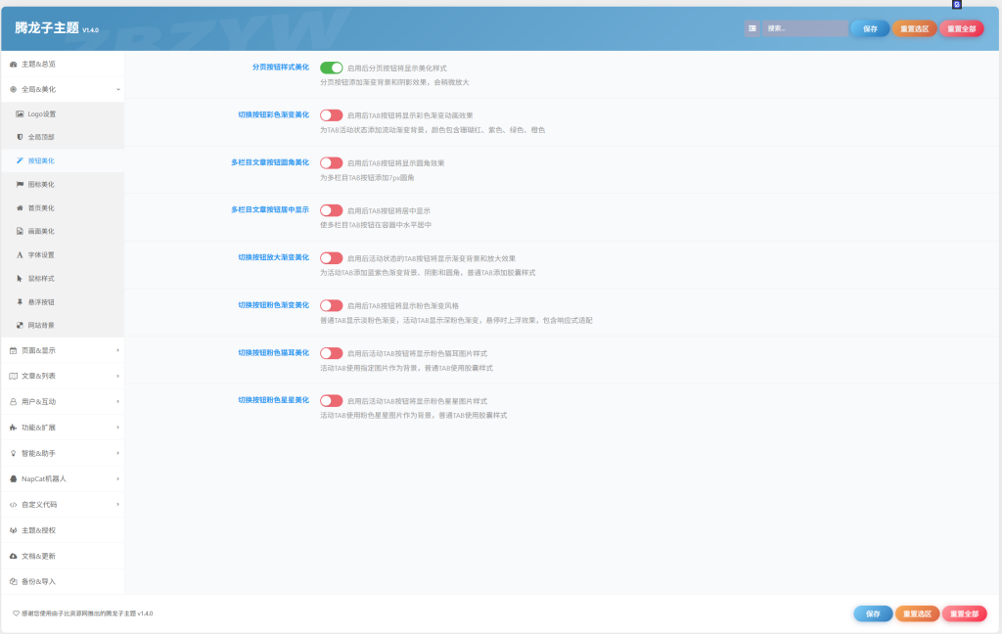Switch on 切换按钮粉色渐变美化
This screenshot has width=1002, height=634.
[331, 305]
